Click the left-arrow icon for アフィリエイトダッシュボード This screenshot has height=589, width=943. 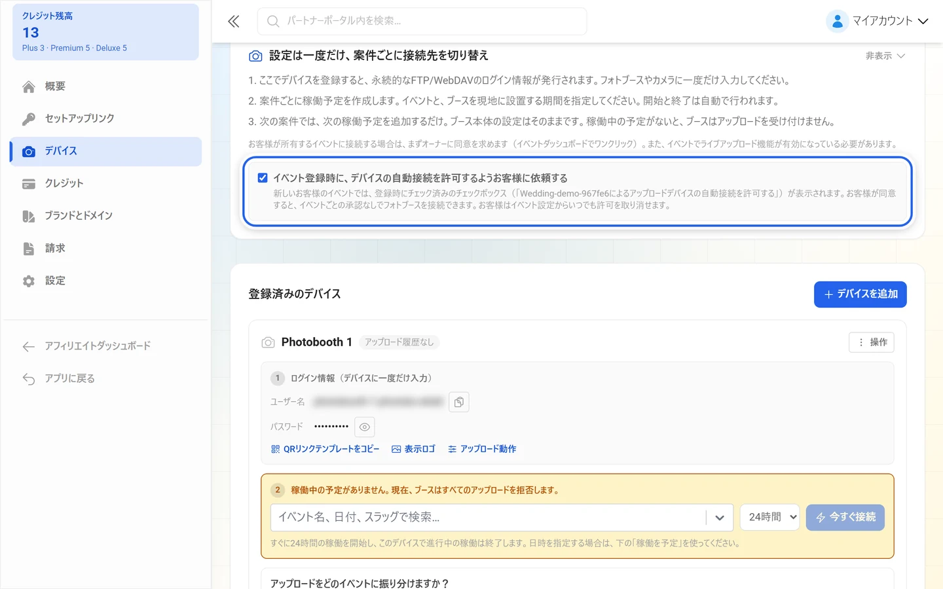[x=29, y=346]
